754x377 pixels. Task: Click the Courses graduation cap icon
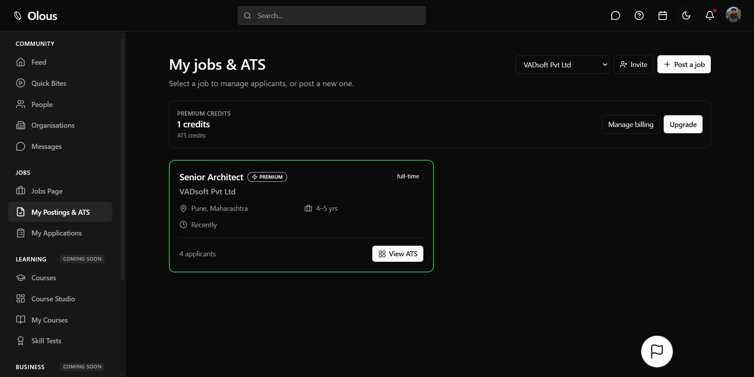20,278
